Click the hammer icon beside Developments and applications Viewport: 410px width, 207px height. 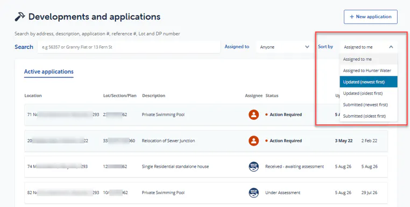[x=20, y=17]
